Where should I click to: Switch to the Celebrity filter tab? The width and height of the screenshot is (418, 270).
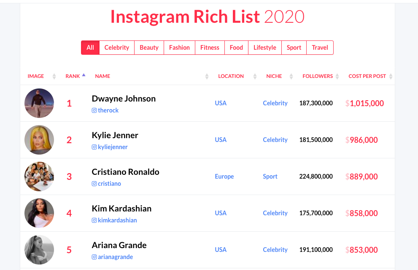[117, 48]
